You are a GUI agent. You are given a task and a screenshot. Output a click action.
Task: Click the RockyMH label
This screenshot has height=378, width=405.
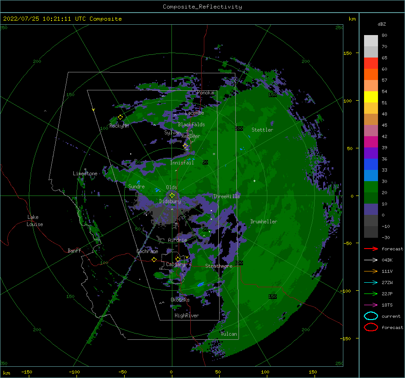(119, 126)
